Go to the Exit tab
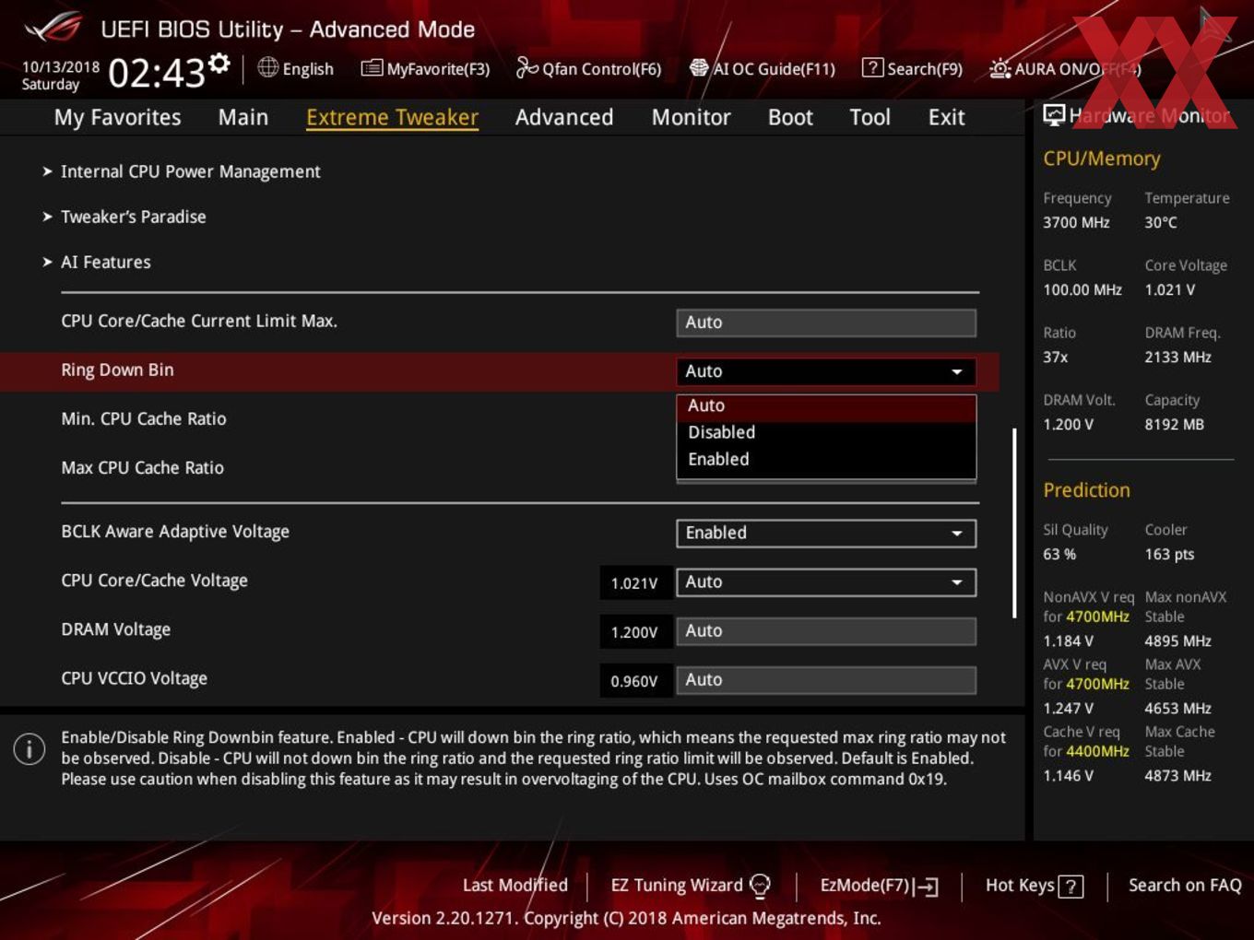 point(946,117)
